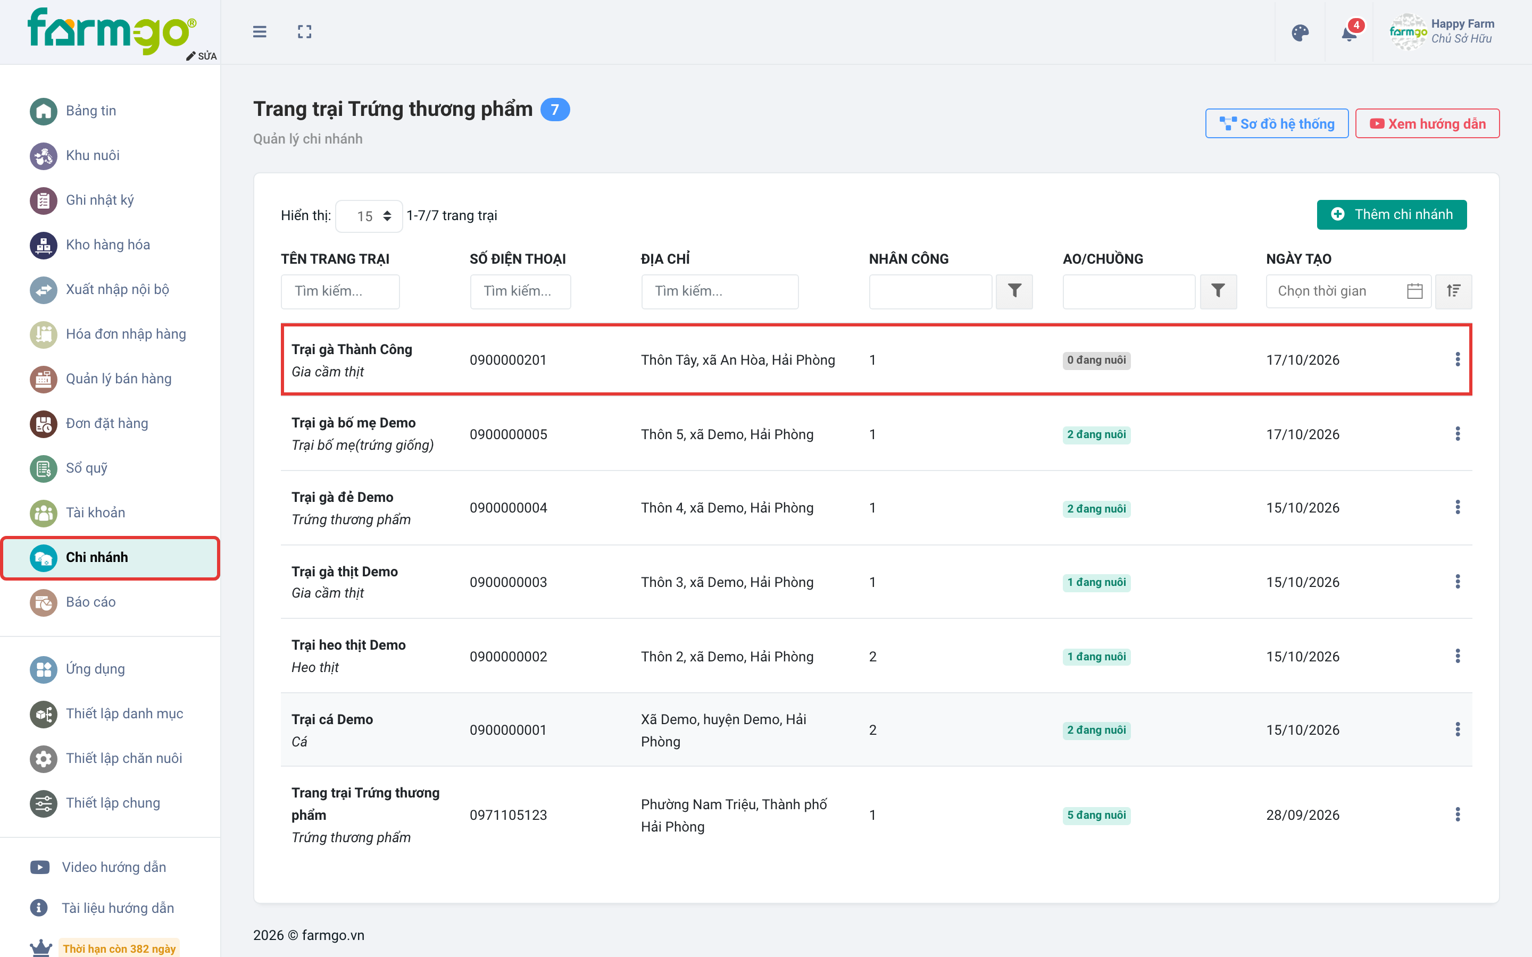1532x957 pixels.
Task: Open the color theme palette icon
Action: tap(1300, 32)
